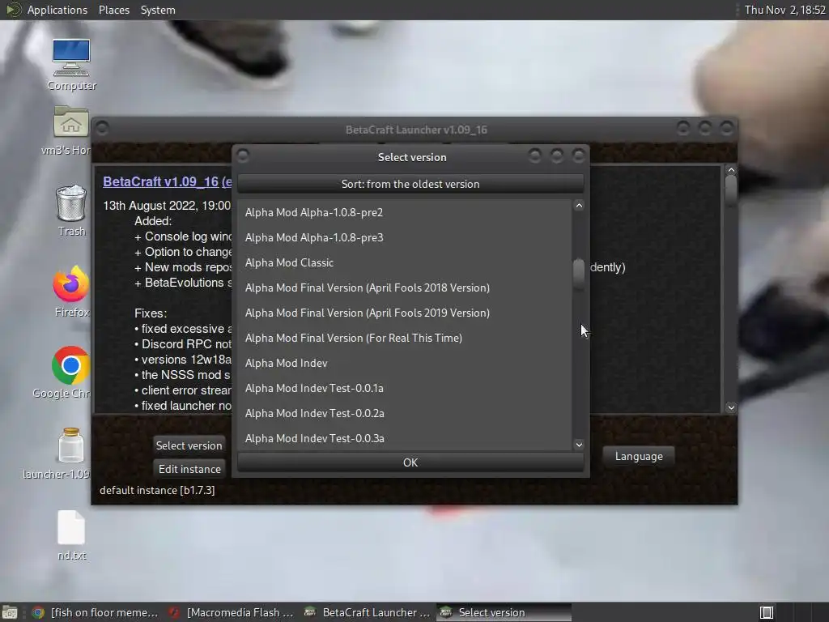Image resolution: width=829 pixels, height=622 pixels.
Task: Click Select version button in BetaCraft Launcher
Action: click(189, 445)
